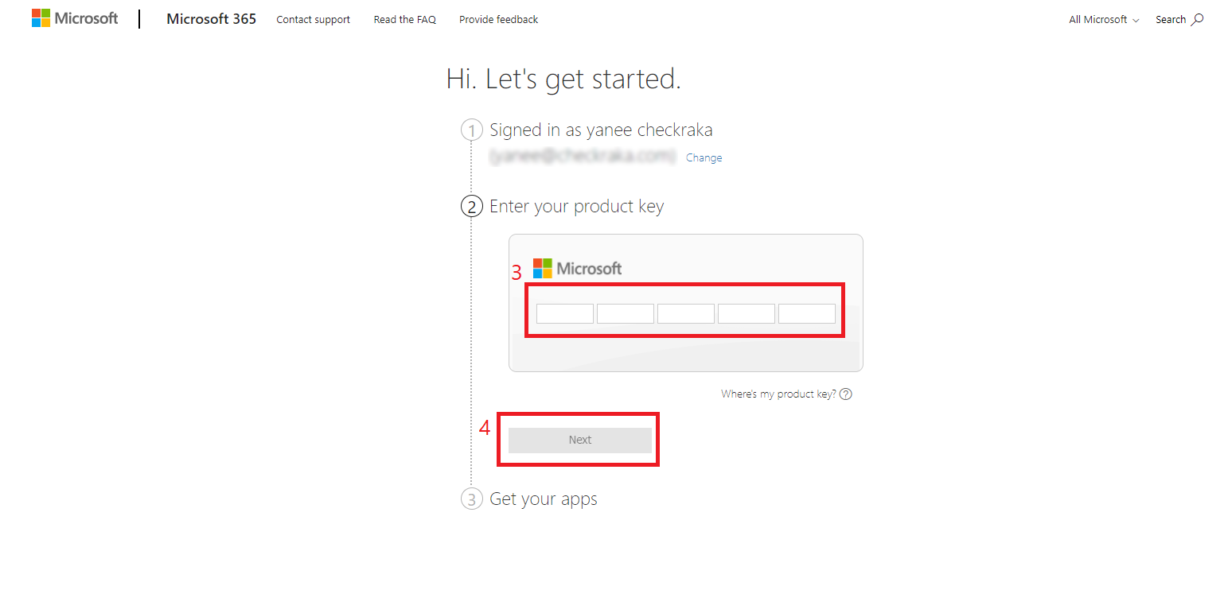Click Change to switch signed-in account
1228x590 pixels.
pos(704,158)
